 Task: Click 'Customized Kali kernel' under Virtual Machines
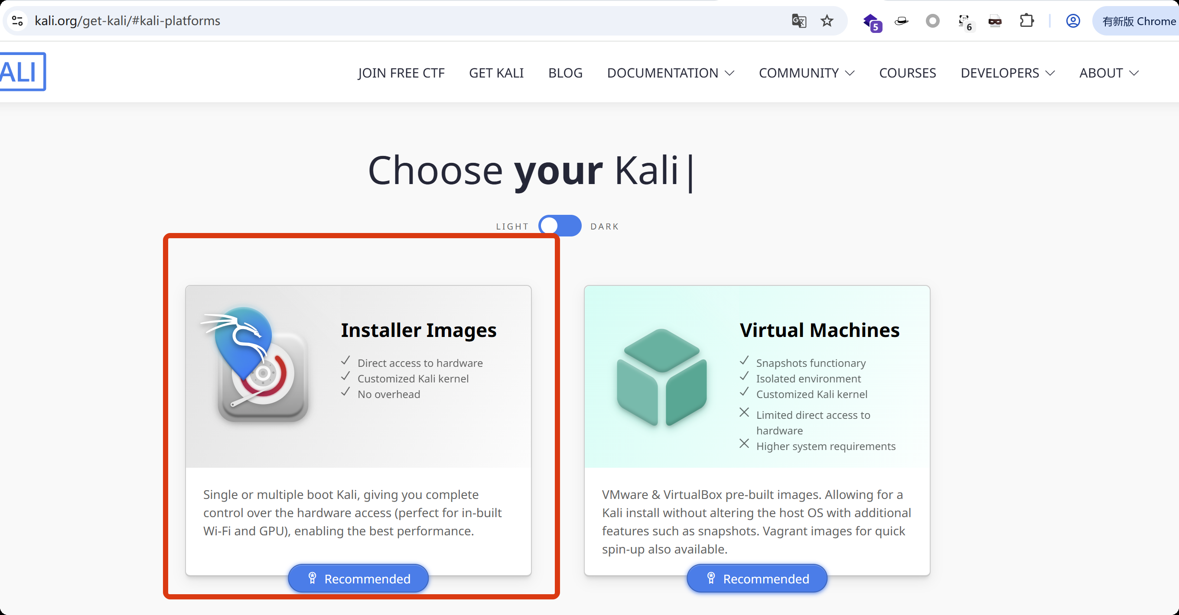tap(811, 394)
